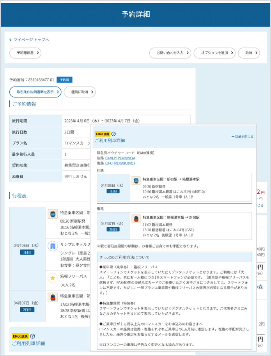This screenshot has height=356, width=271.
Task: Click the 行程表 section heading
Action: [x=19, y=195]
